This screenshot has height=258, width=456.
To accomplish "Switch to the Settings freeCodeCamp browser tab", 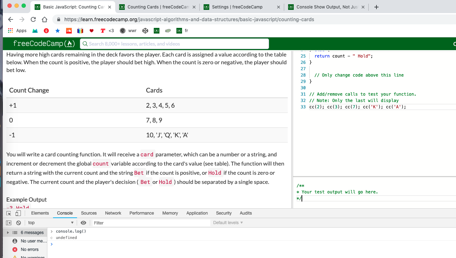I will (x=237, y=7).
